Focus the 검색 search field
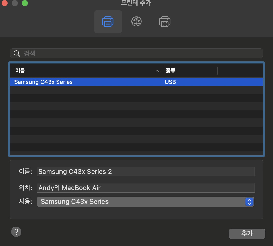The image size is (273, 246). click(136, 53)
